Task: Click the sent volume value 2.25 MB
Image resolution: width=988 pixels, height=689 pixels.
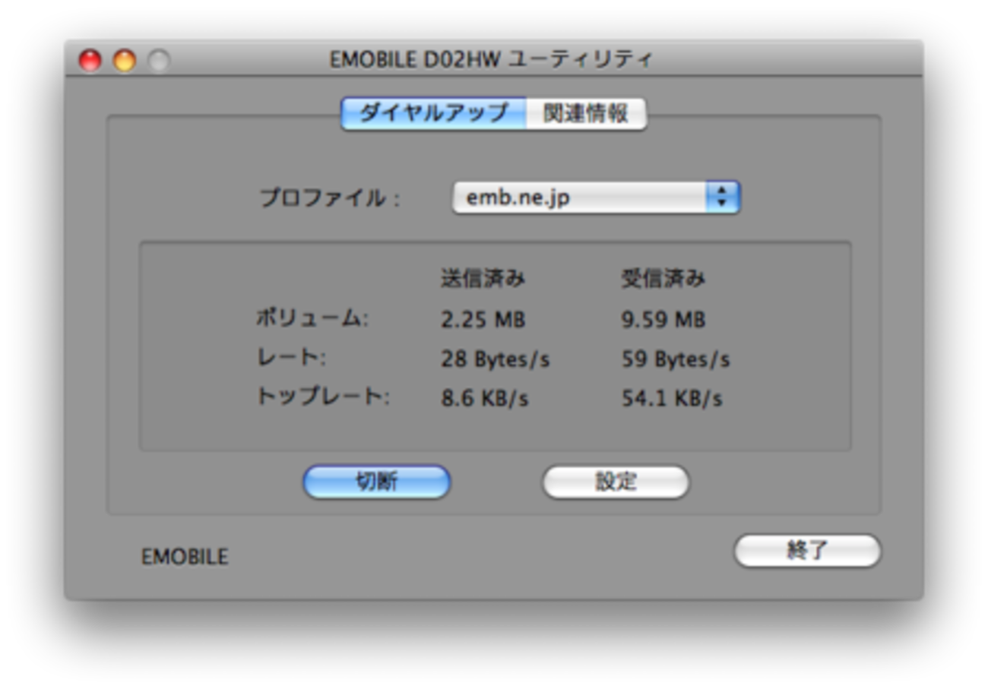Action: 483,320
